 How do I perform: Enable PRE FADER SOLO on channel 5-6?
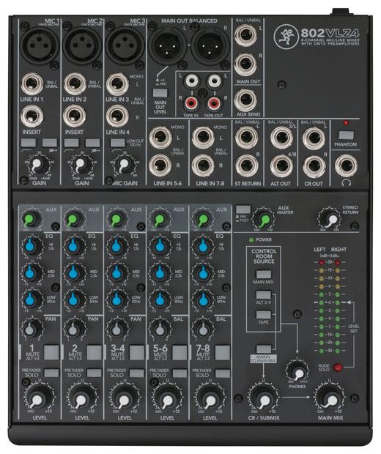[x=180, y=373]
